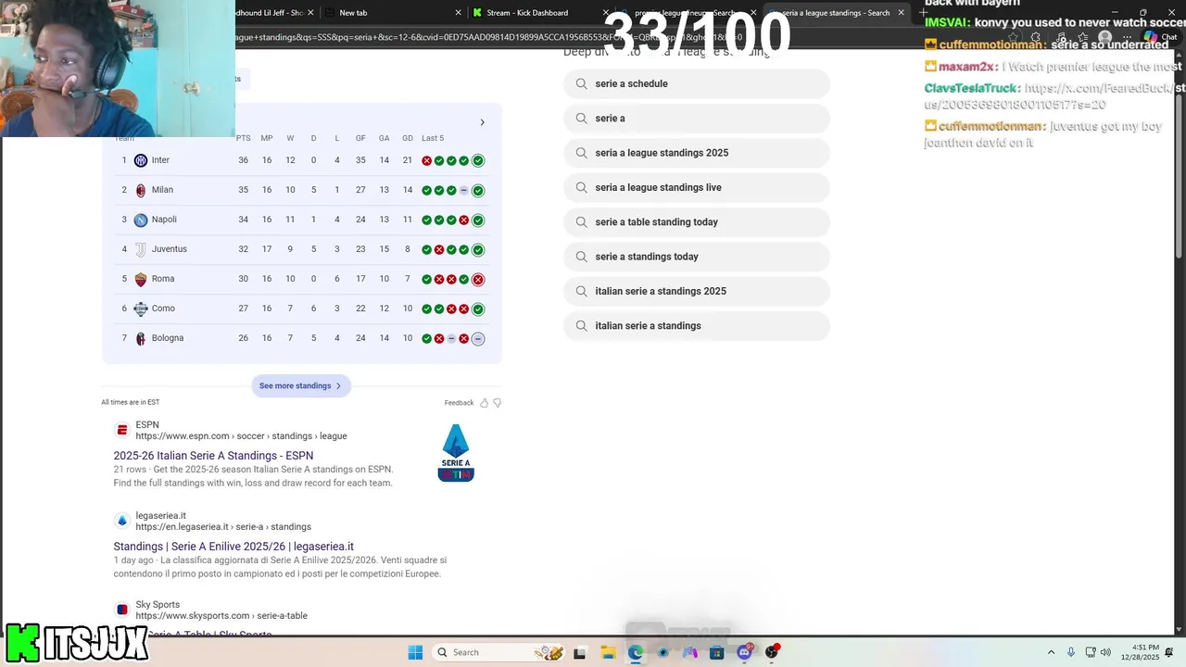The image size is (1186, 667).
Task: Click the Inter club crest
Action: 141,160
